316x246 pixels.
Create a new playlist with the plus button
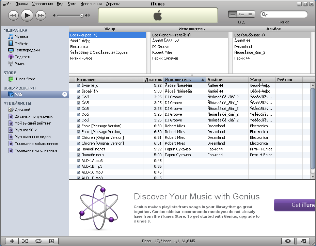tap(12, 241)
